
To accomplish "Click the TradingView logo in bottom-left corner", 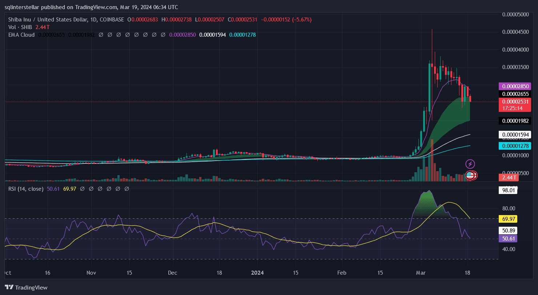I will (26, 287).
